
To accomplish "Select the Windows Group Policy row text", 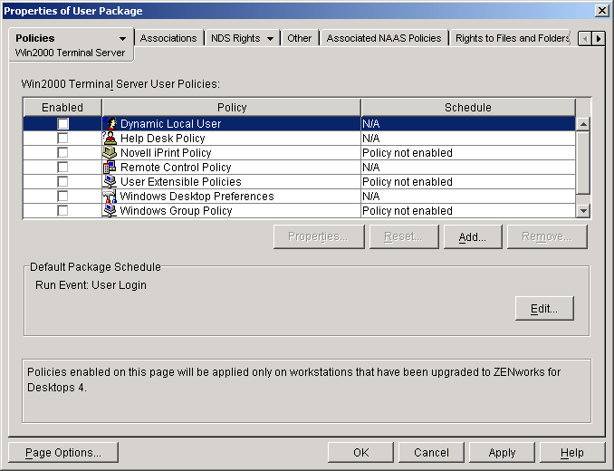I will point(177,211).
